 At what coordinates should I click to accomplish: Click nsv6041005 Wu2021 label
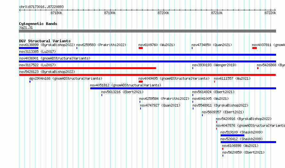pos(210,99)
